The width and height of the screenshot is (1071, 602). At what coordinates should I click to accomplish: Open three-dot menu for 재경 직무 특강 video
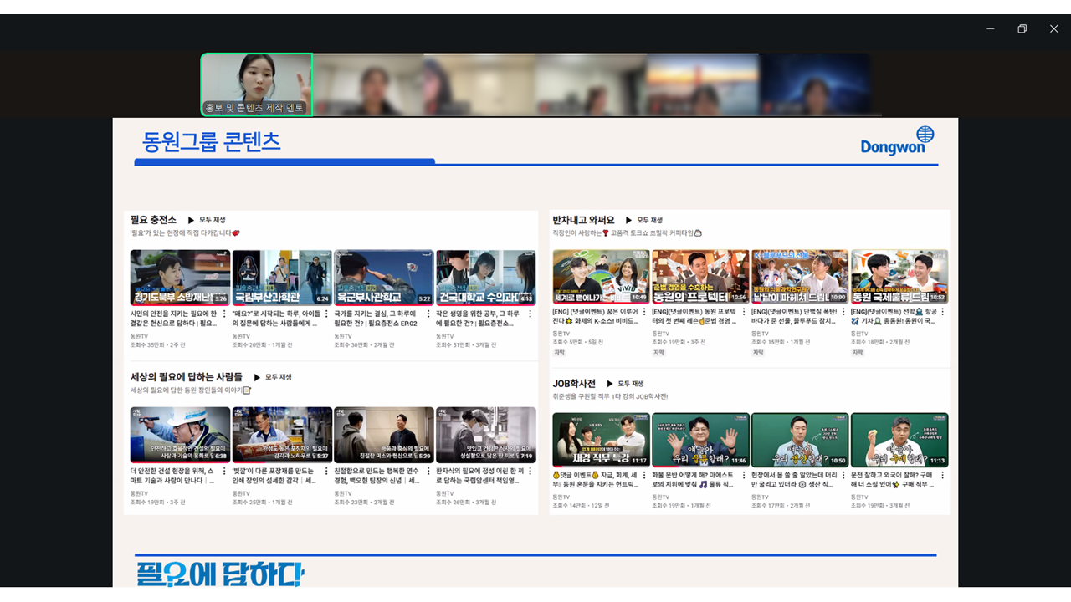(x=644, y=475)
